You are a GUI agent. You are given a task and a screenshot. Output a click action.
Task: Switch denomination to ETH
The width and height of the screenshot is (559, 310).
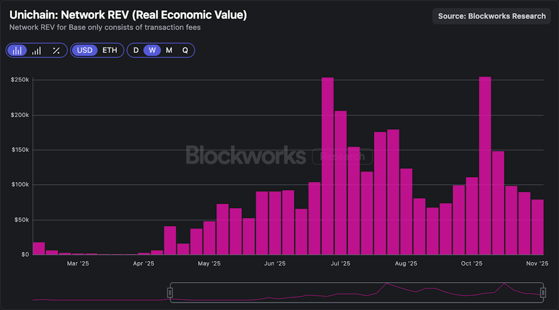(109, 50)
